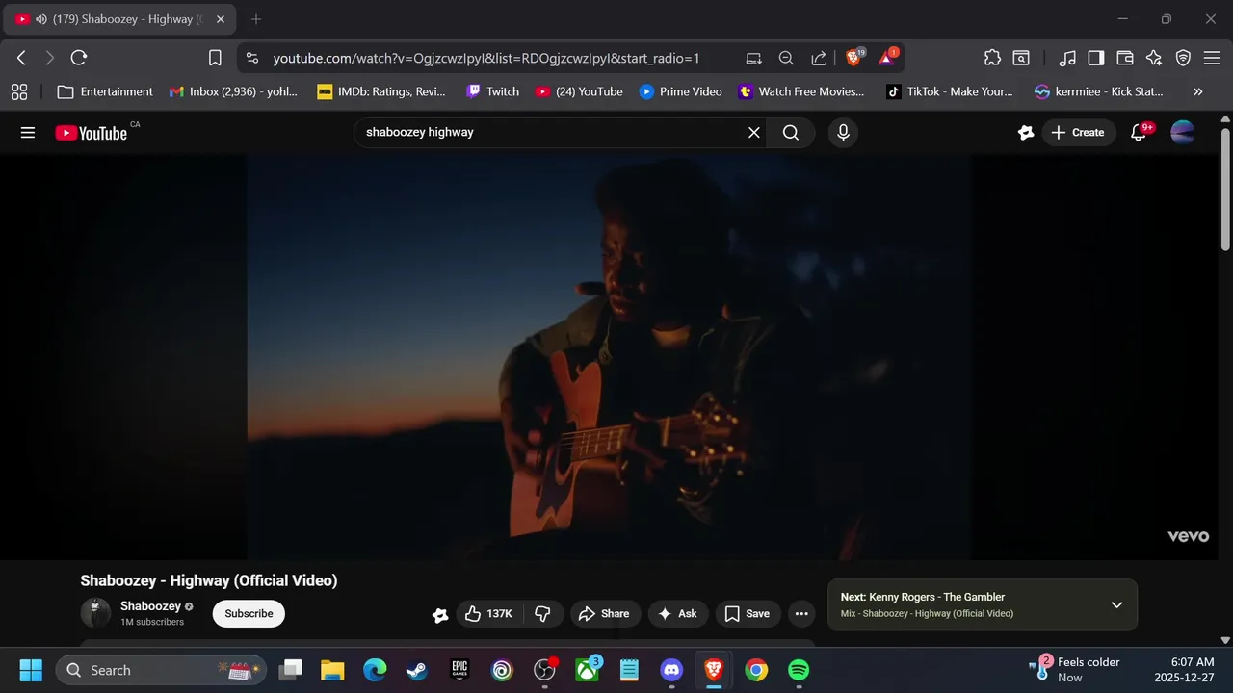Viewport: 1233px width, 693px height.
Task: Toggle the browser sidebar panel
Action: [1095, 58]
